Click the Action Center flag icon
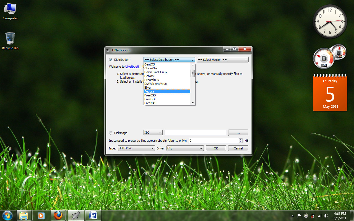 (x=299, y=216)
